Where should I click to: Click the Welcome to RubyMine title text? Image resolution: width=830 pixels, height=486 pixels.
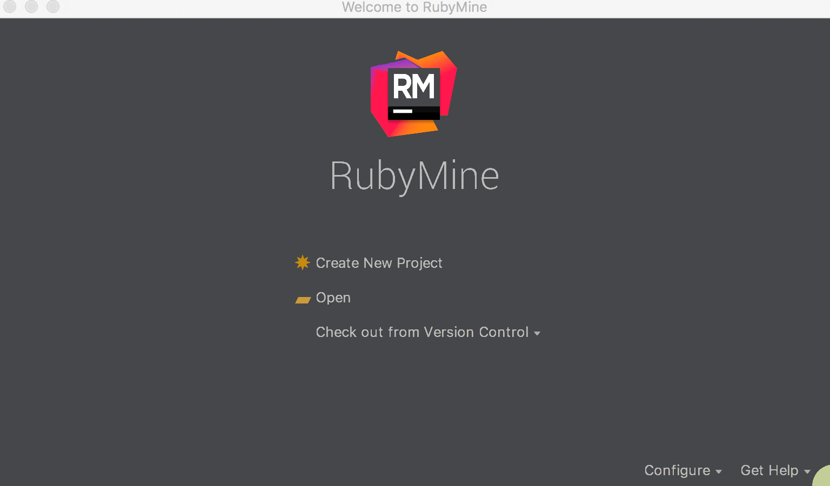(x=414, y=7)
